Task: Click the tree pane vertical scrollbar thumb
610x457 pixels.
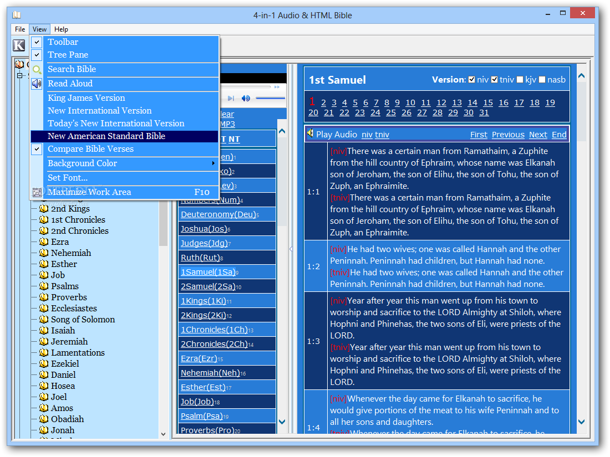Action: tap(164, 224)
